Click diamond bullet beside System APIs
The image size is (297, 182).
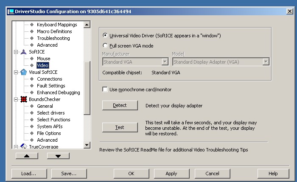coord(32,126)
